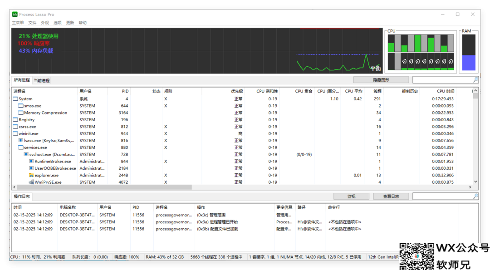Open the 帮助 menu
The height and width of the screenshot is (270, 490).
coord(83,23)
